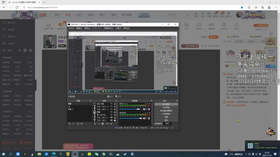The image size is (280, 157).
Task: Pop out the Audio Mixer dock panel
Action: click(152, 101)
